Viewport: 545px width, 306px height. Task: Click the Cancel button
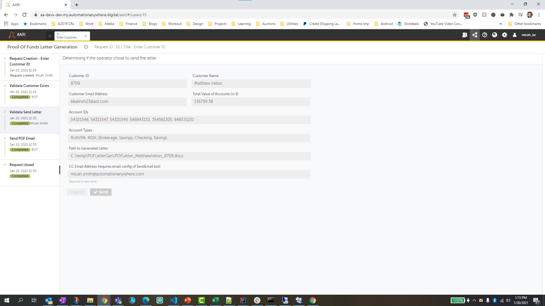pyautogui.click(x=77, y=192)
